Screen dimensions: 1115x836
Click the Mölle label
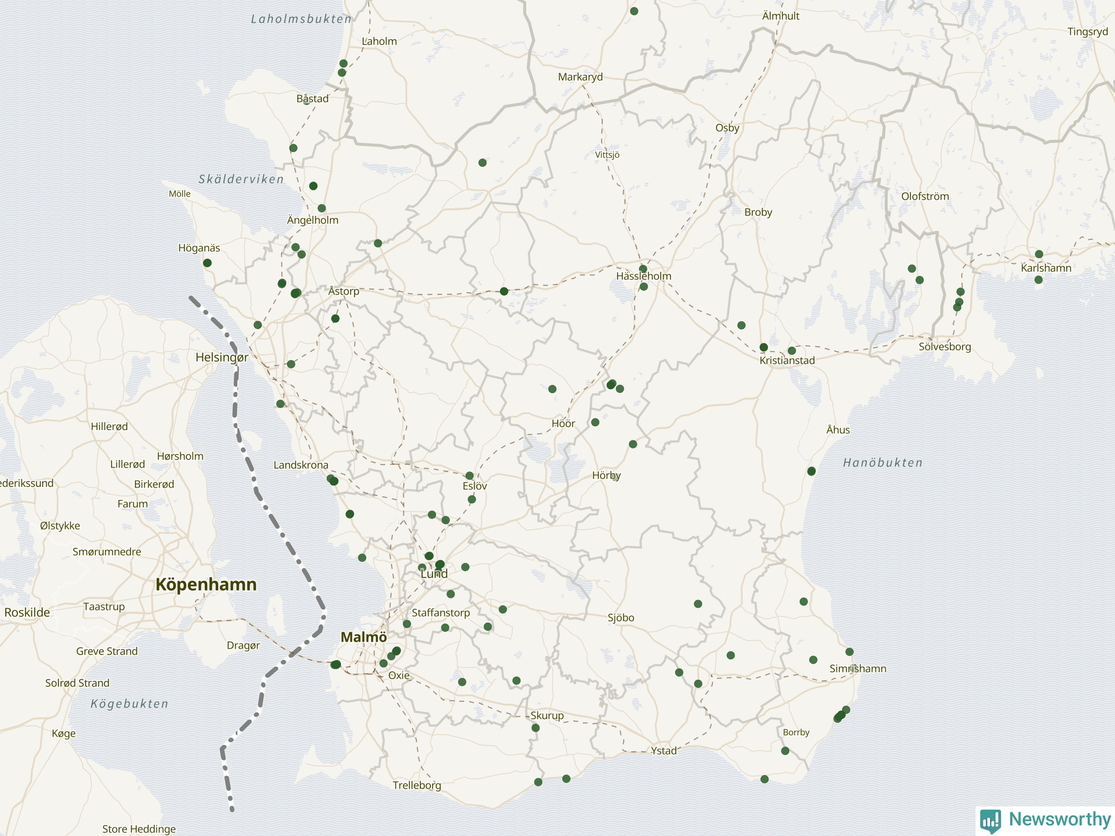click(x=180, y=194)
